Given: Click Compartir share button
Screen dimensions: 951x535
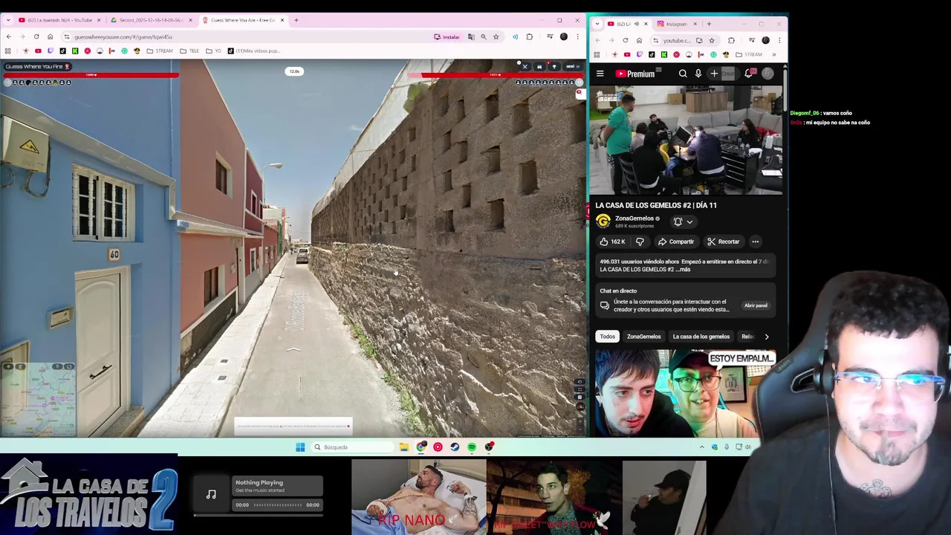Looking at the screenshot, I should [676, 241].
